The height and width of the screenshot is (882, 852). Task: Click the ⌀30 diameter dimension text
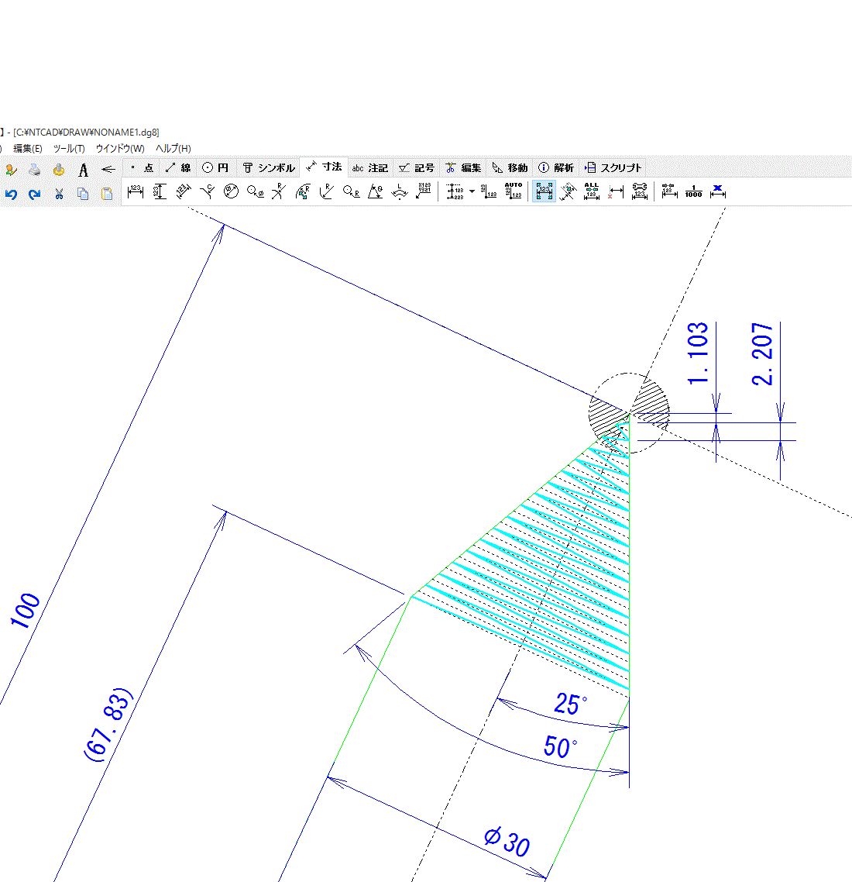click(507, 842)
